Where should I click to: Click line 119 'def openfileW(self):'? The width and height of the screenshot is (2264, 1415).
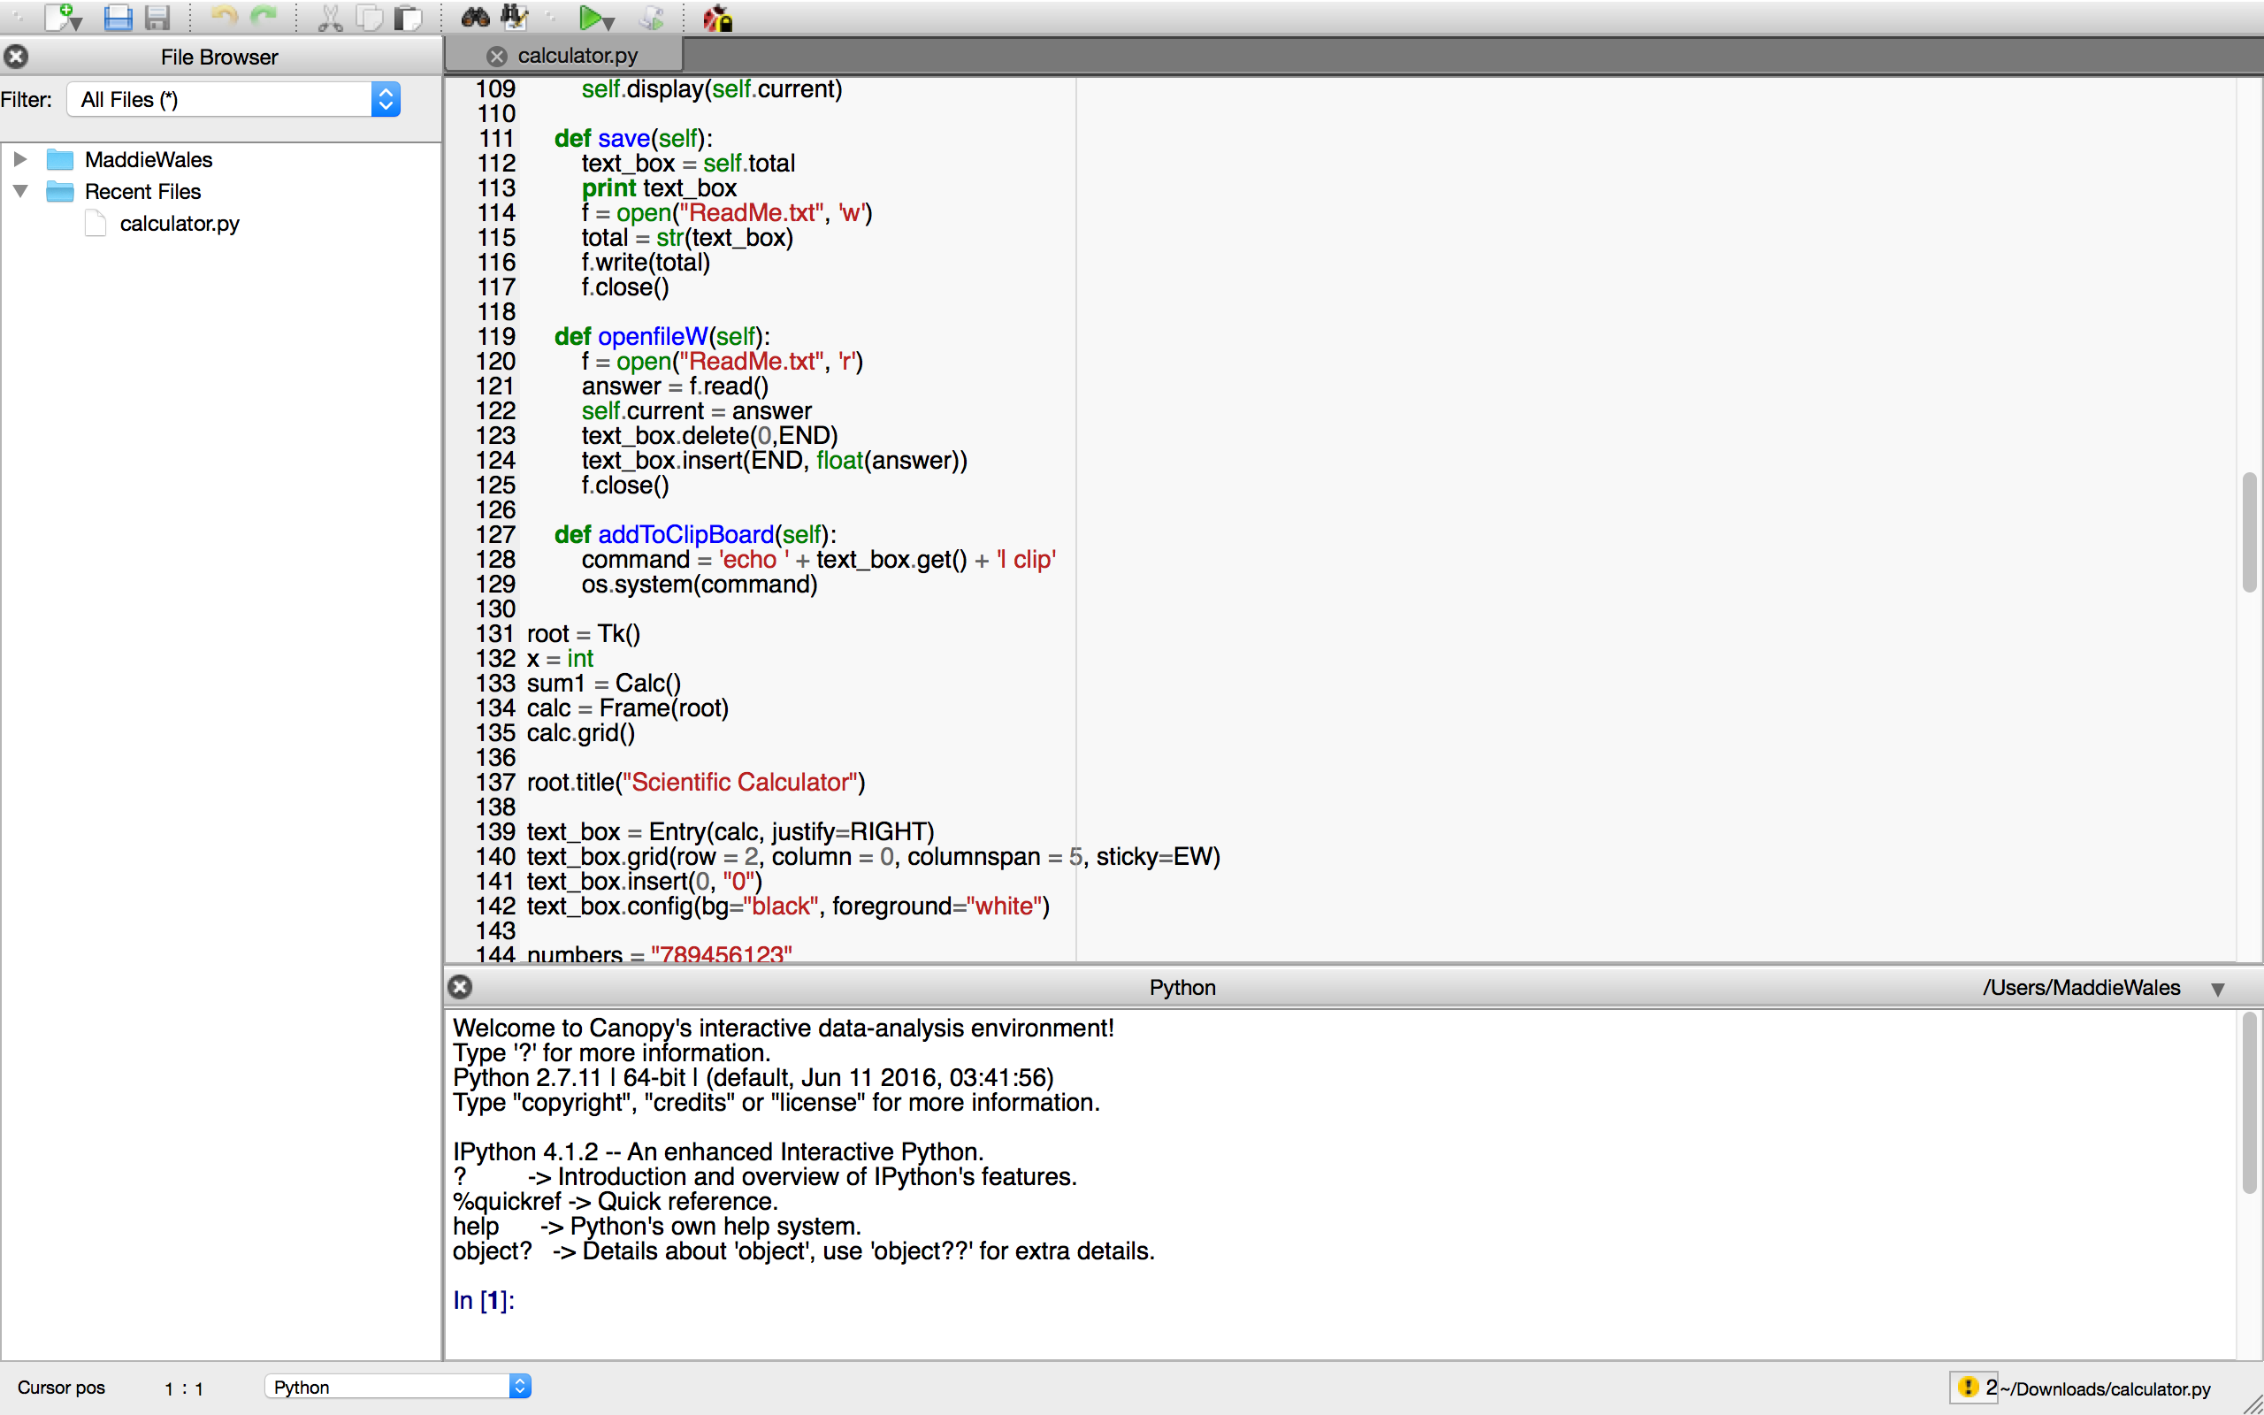(662, 336)
